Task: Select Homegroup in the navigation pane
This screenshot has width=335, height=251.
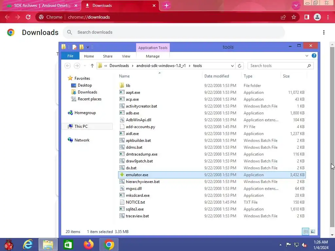Action: [x=85, y=113]
